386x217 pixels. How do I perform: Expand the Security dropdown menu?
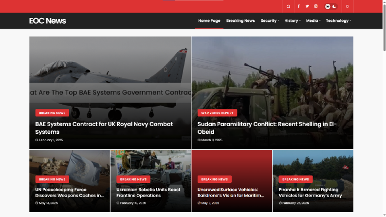(270, 20)
